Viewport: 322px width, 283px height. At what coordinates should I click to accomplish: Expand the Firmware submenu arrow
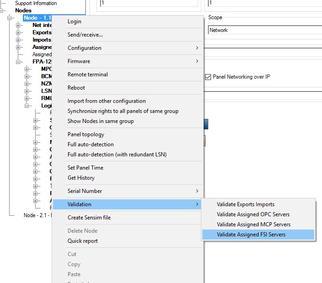[x=197, y=61]
